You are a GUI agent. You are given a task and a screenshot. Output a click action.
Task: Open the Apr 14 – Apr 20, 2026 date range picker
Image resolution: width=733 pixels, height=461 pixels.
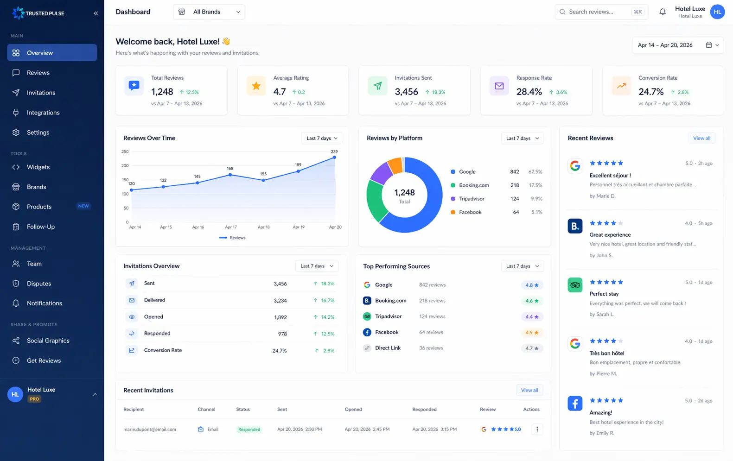[x=678, y=45]
